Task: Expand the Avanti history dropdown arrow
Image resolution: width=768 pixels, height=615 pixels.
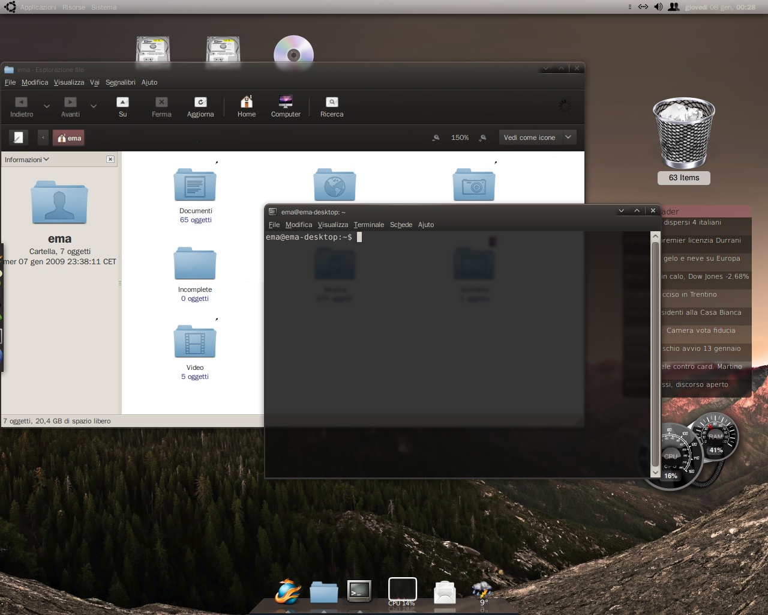Action: (x=94, y=107)
